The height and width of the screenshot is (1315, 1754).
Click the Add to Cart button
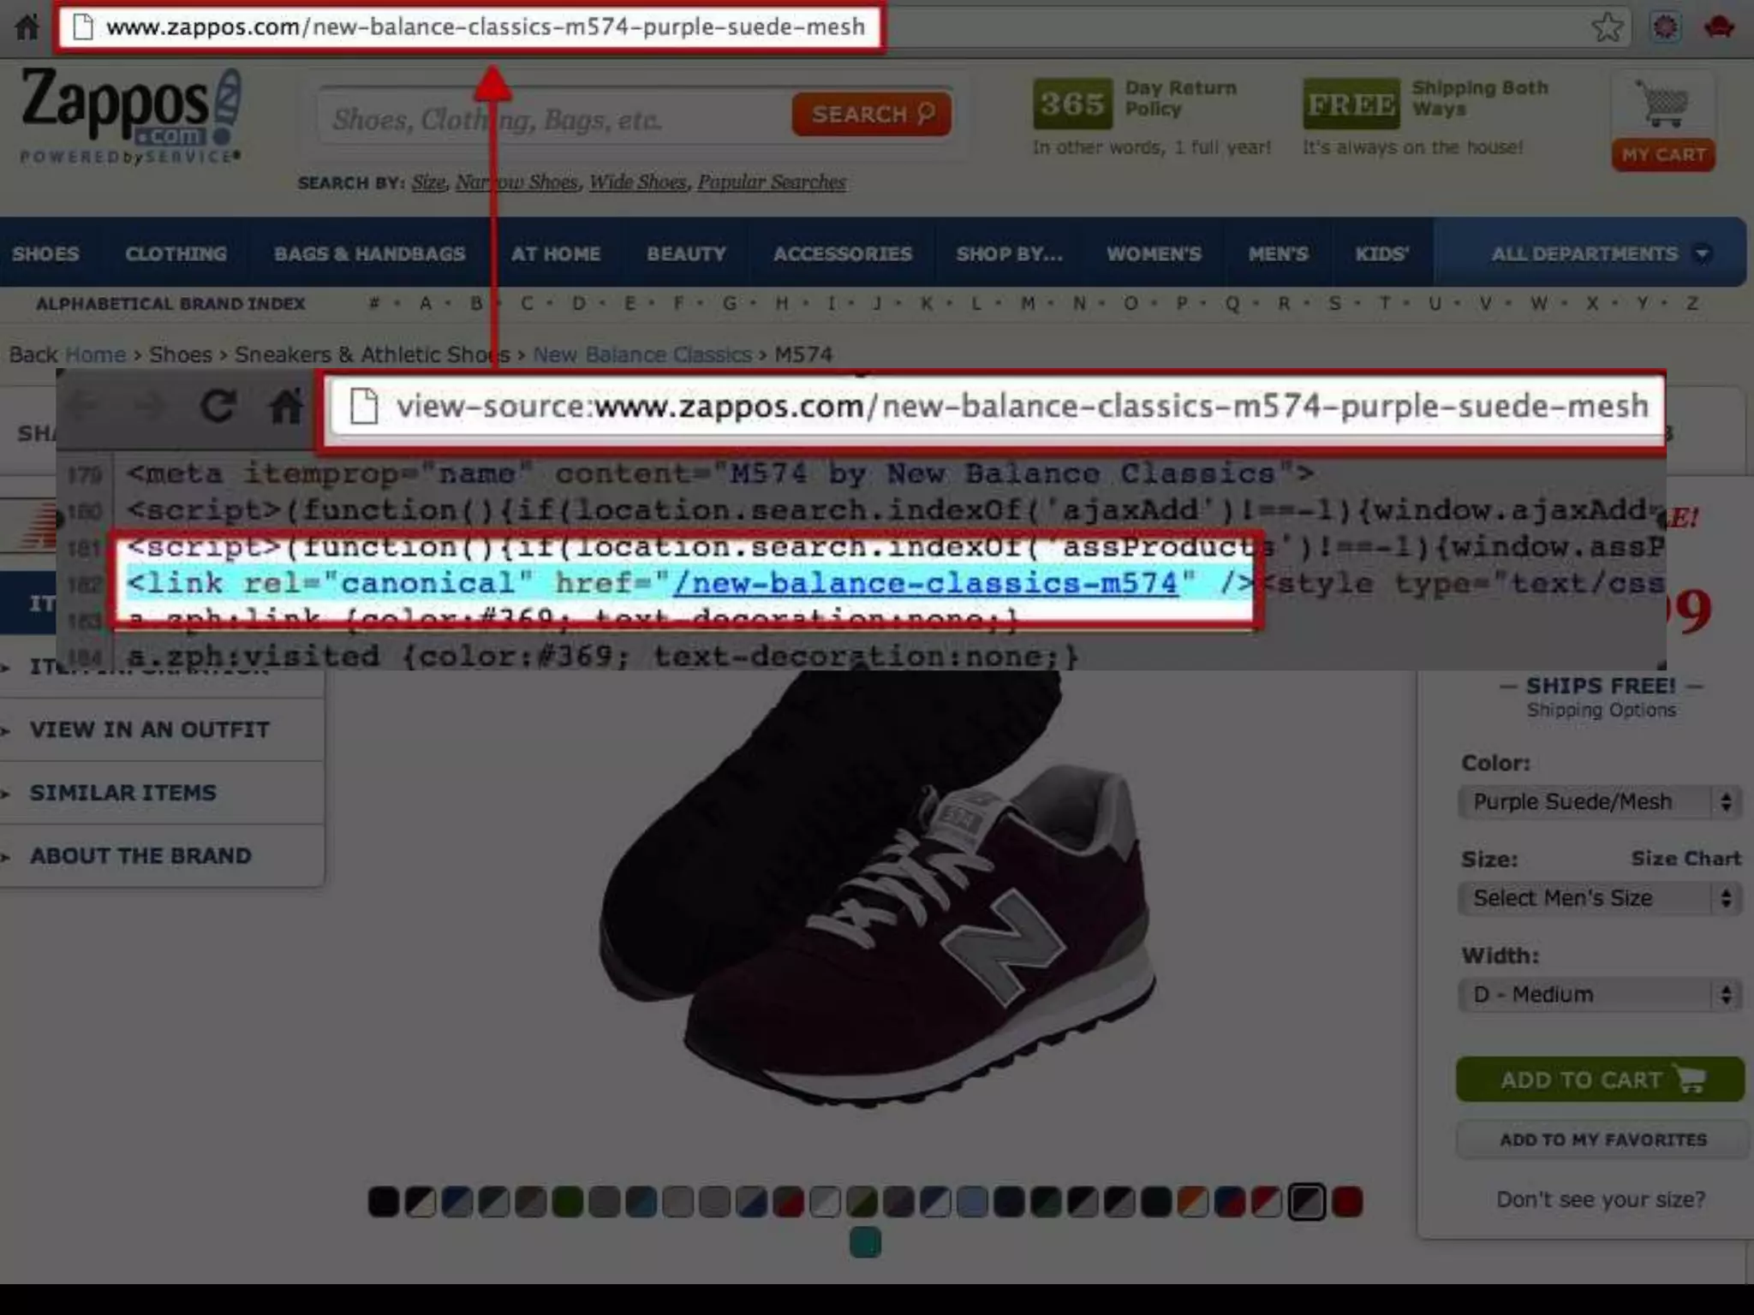coord(1599,1080)
